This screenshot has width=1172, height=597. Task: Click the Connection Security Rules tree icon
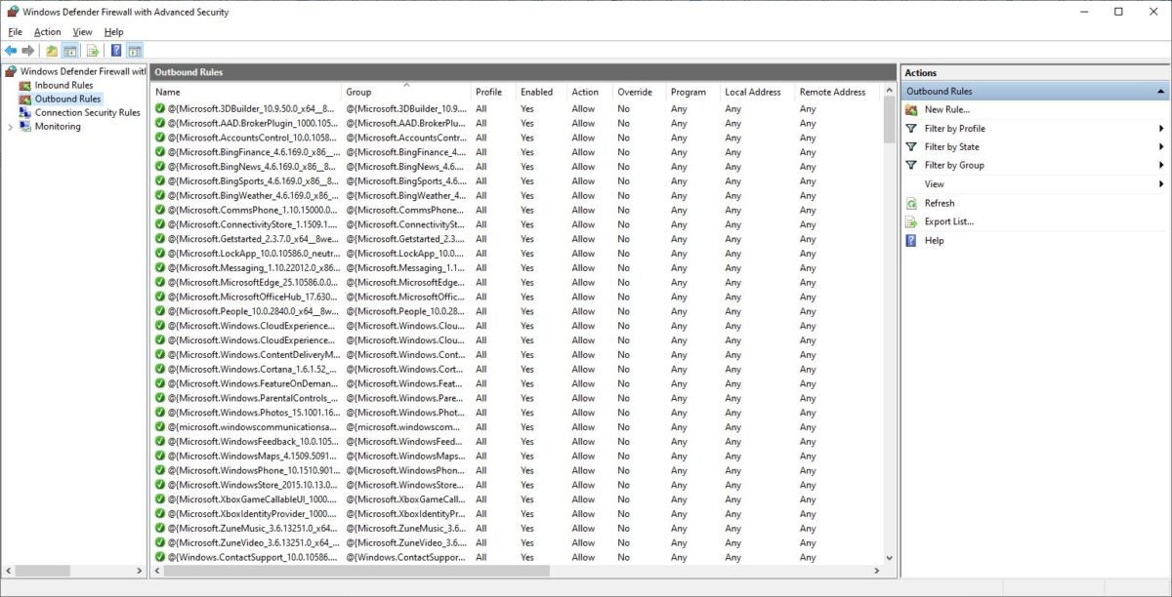pyautogui.click(x=25, y=112)
